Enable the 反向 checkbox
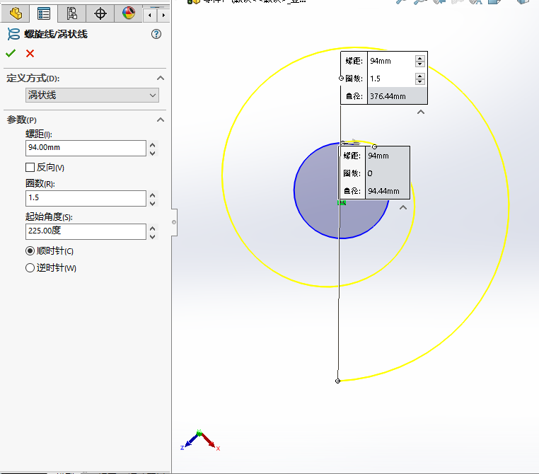This screenshot has width=539, height=474. (30, 168)
